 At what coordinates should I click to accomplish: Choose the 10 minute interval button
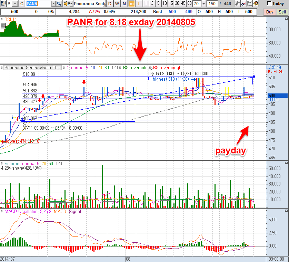(165, 3)
